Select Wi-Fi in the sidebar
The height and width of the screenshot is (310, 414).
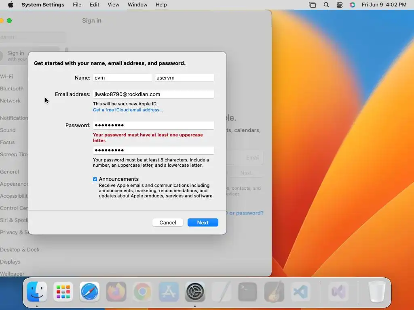[6, 76]
